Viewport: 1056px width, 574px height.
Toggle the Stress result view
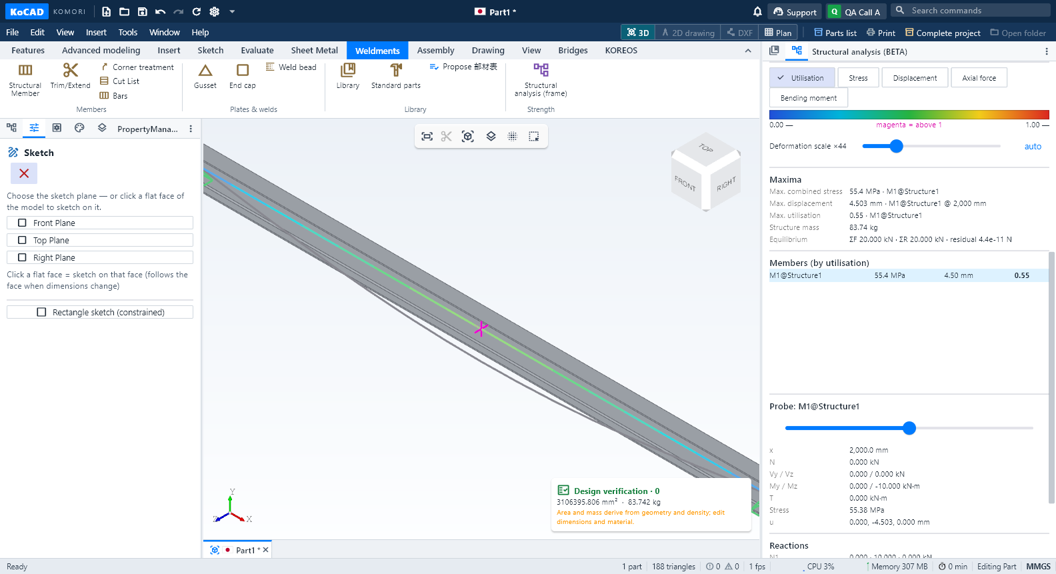point(859,78)
